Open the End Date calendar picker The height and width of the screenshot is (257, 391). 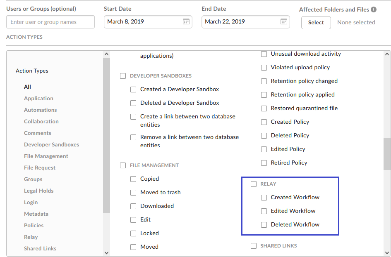click(x=283, y=22)
